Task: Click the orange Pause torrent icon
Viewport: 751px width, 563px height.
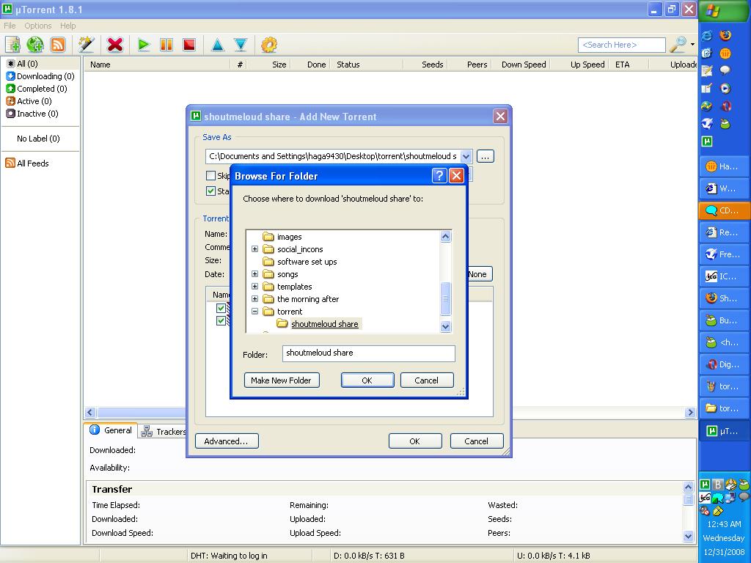Action: coord(166,45)
